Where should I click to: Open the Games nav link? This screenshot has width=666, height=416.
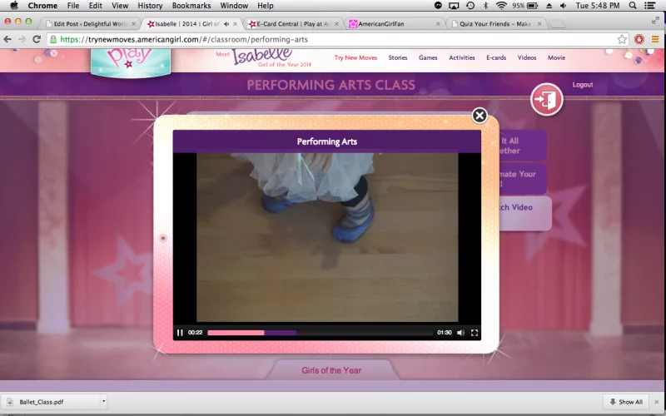(x=428, y=57)
